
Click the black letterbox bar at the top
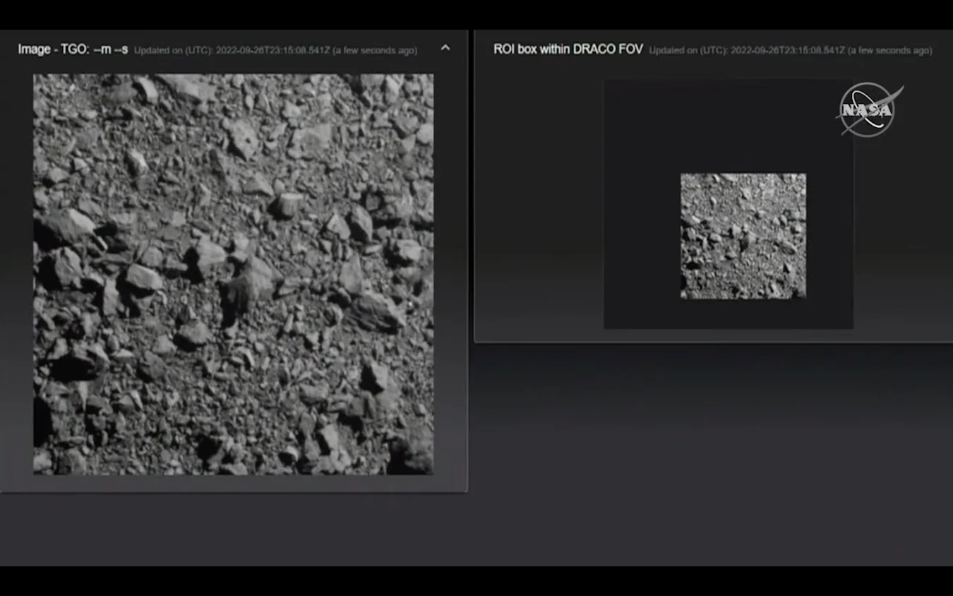(476, 14)
